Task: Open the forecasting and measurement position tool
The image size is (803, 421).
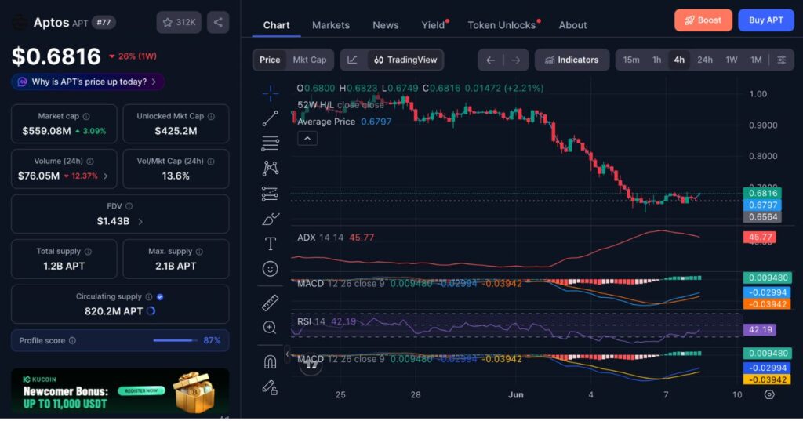Action: 271,194
